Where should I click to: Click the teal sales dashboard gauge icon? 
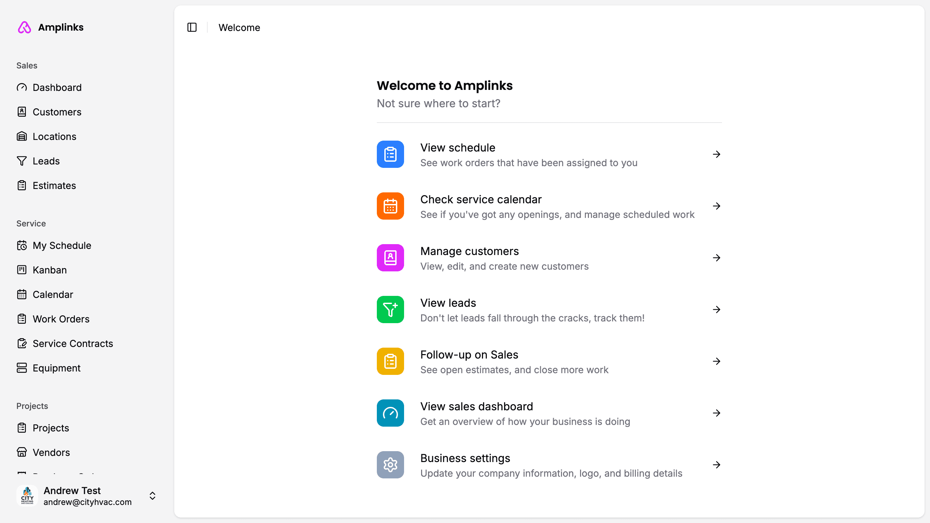click(x=390, y=413)
